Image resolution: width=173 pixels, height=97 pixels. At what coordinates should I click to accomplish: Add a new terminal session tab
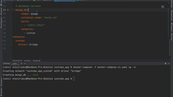point(22,64)
